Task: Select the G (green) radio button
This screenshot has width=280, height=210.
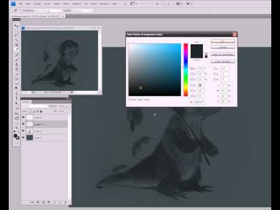Action: 192,91
